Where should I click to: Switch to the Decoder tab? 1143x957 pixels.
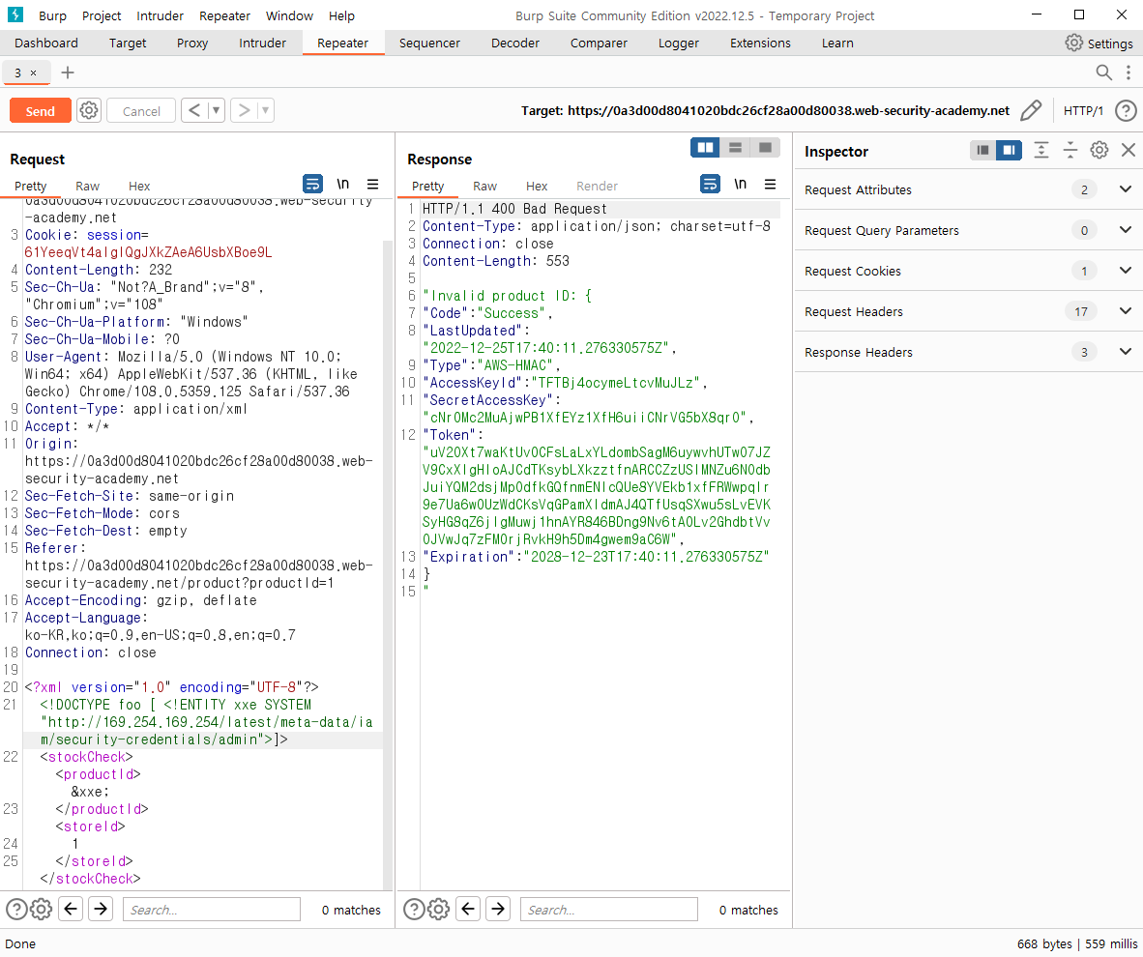click(x=515, y=43)
